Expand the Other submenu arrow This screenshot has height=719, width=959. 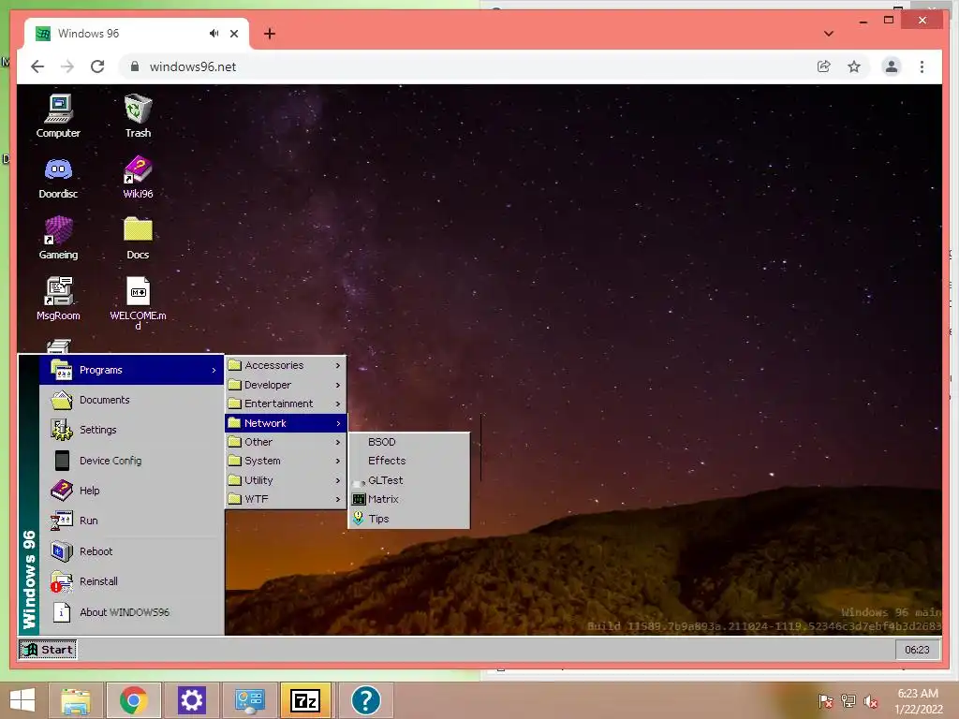pyautogui.click(x=337, y=442)
